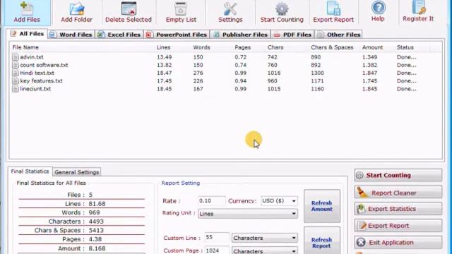This screenshot has width=452, height=254.
Task: Click the Export Statistics button
Action: point(398,209)
